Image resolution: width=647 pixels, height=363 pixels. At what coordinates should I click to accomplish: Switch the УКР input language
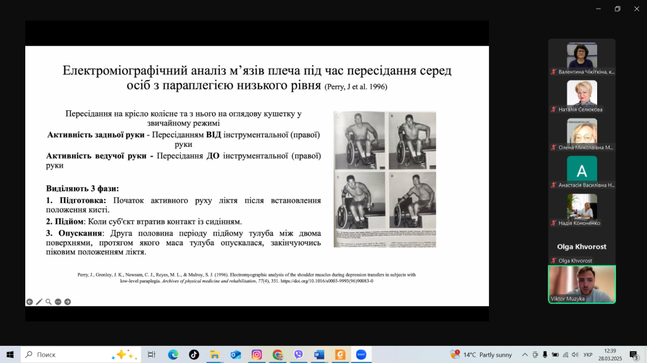click(588, 354)
